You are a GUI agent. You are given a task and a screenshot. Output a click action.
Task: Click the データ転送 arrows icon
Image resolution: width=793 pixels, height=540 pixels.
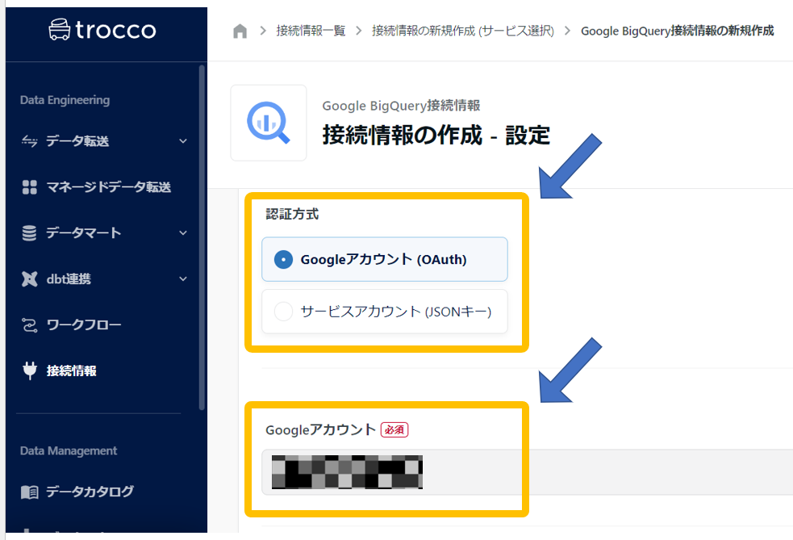pyautogui.click(x=30, y=141)
